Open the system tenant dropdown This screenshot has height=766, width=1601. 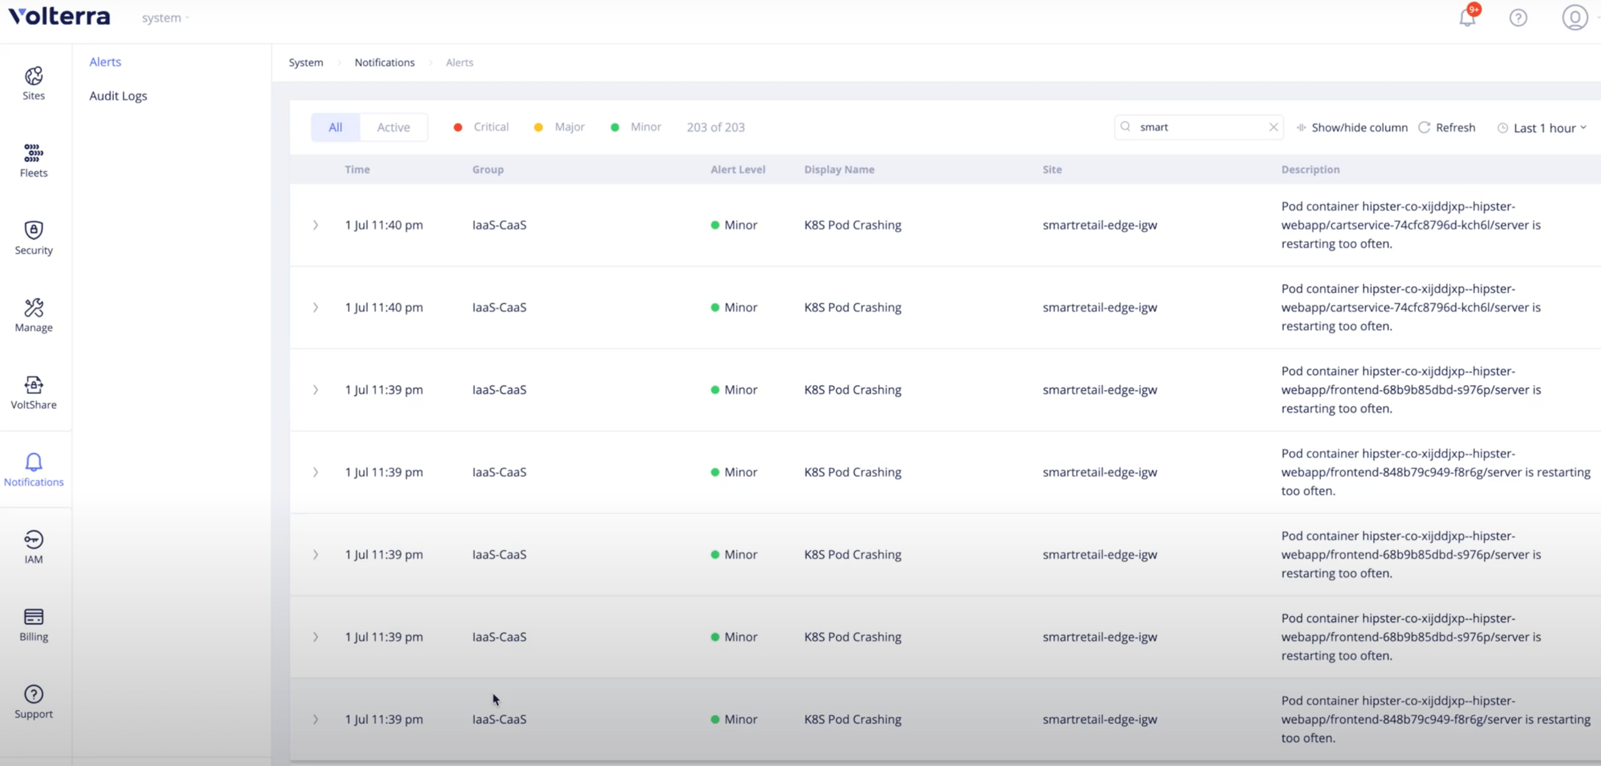[x=164, y=17]
